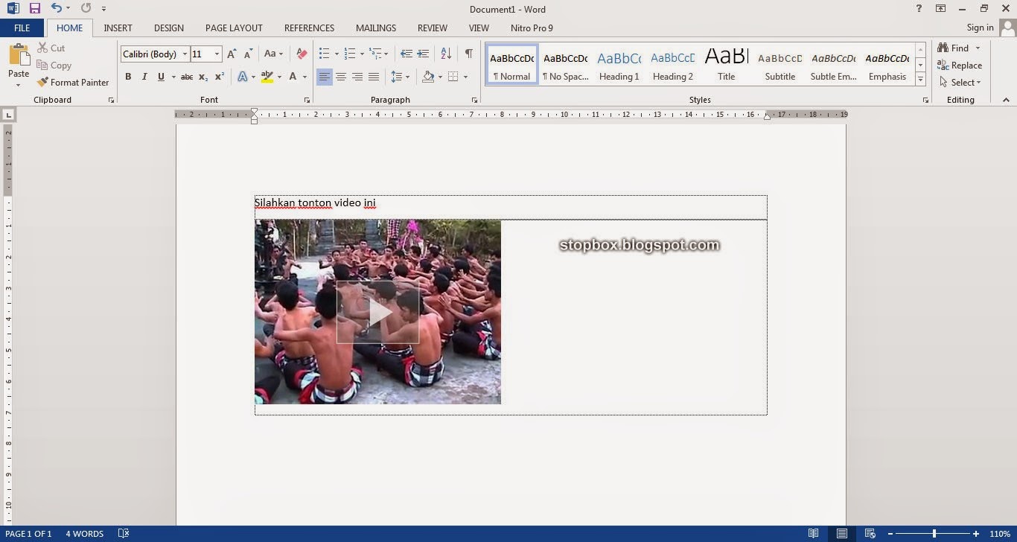Increase the paragraph indent
The width and height of the screenshot is (1017, 542).
423,54
